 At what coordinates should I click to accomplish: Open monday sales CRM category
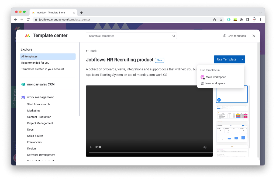[38, 84]
